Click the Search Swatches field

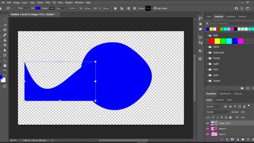[x=231, y=23]
